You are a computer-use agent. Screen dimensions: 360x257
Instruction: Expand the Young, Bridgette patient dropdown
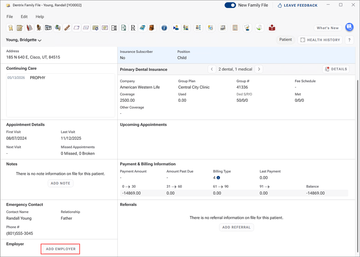click(24, 40)
